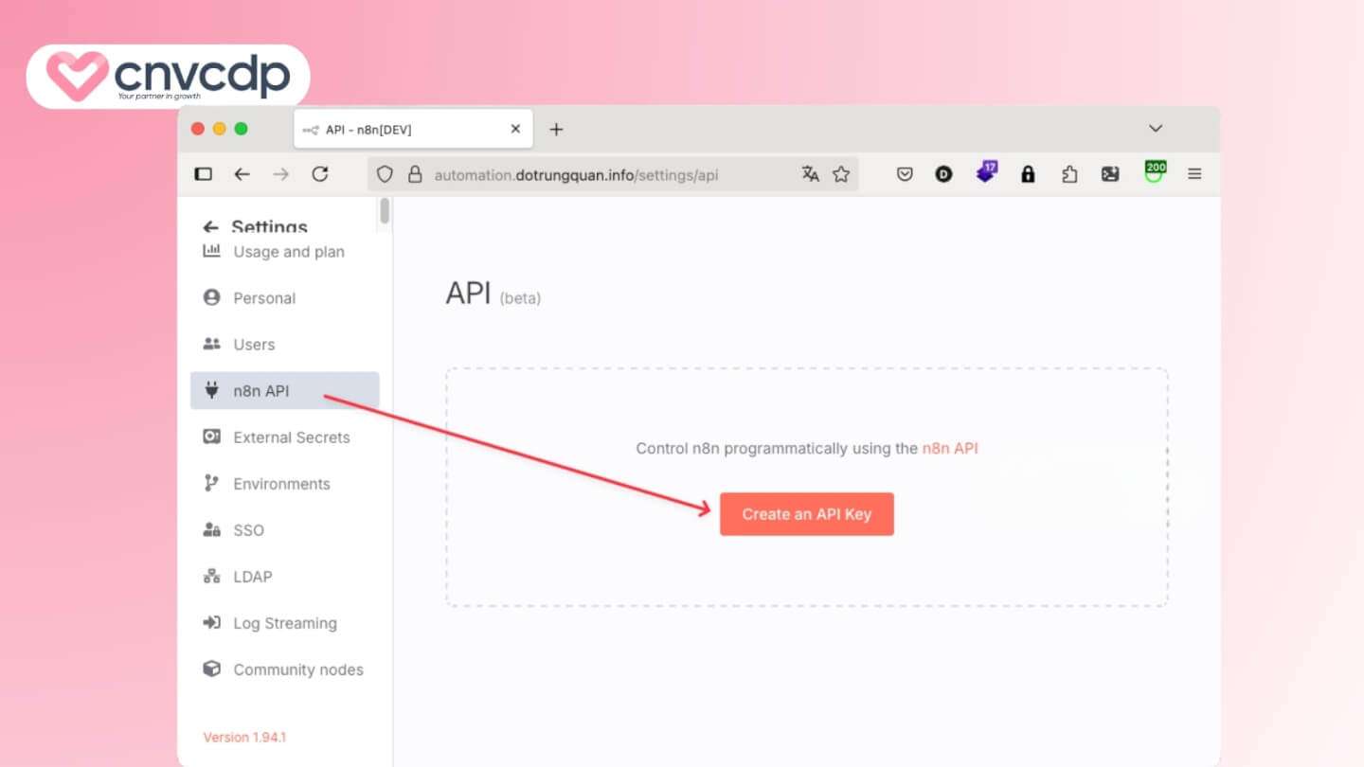This screenshot has height=767, width=1364.
Task: Follow the n8n API documentation link
Action: (x=949, y=449)
